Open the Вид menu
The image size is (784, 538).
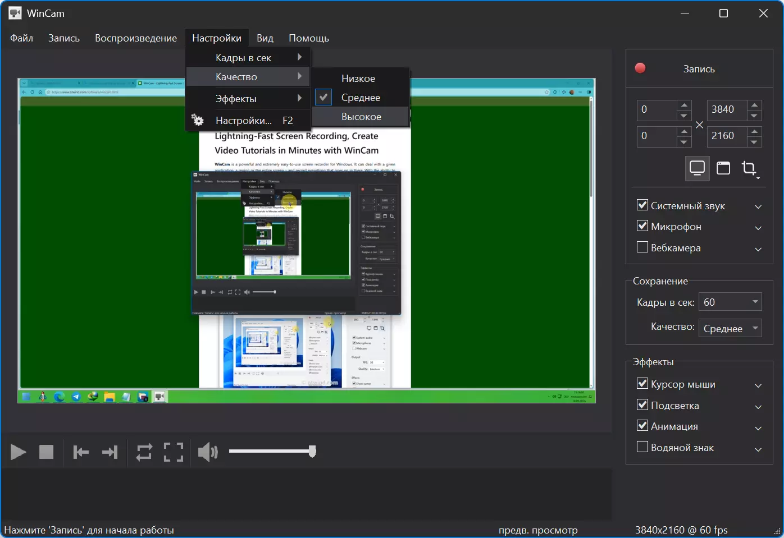pos(265,38)
